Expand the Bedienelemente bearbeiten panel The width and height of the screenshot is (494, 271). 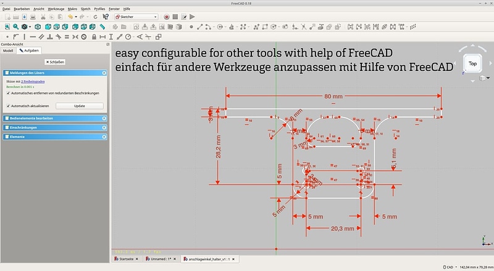point(104,118)
